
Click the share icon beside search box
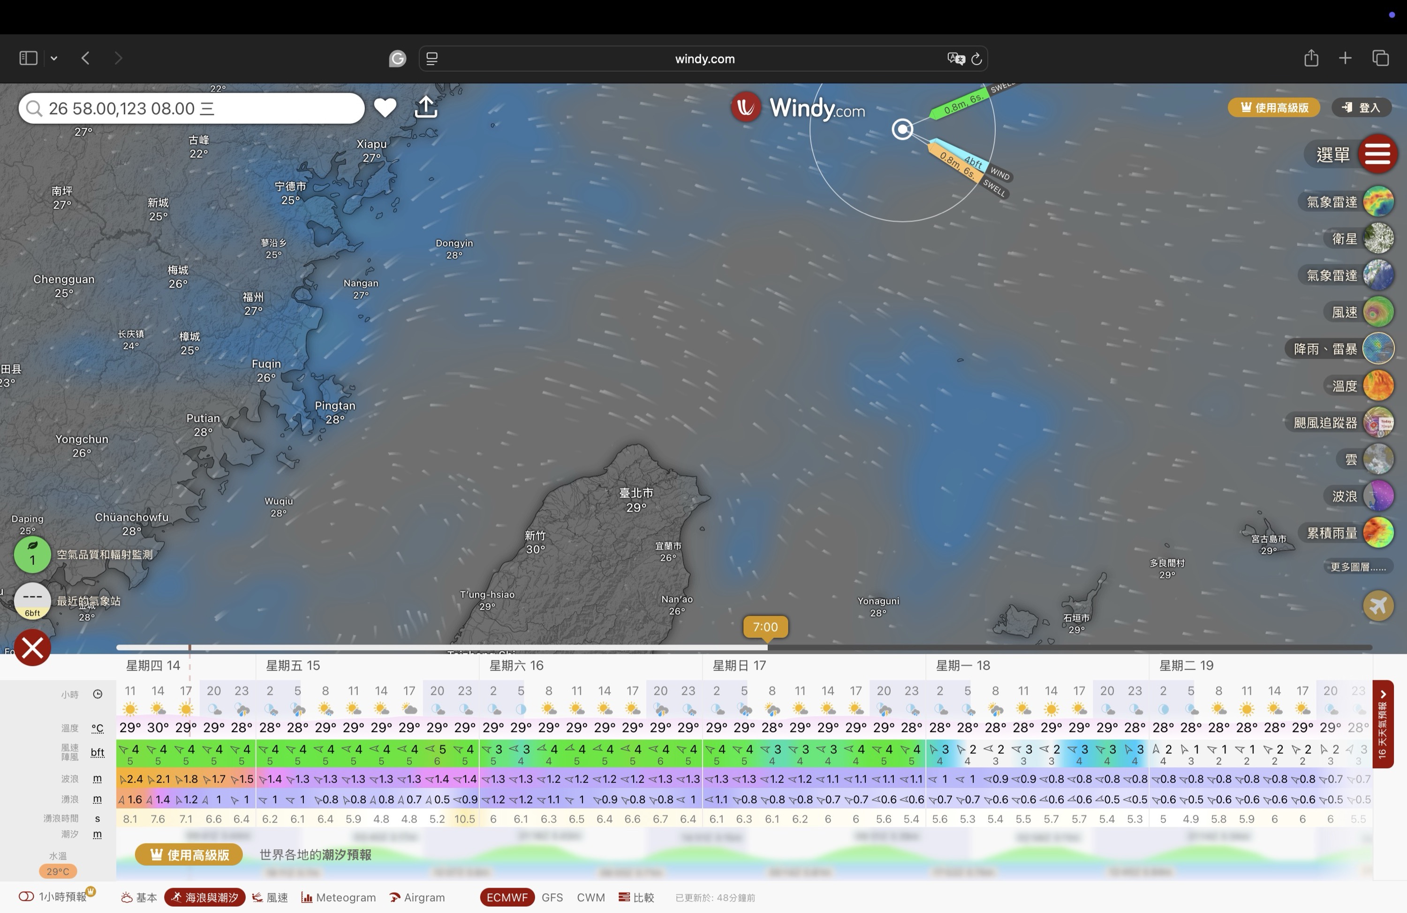426,107
